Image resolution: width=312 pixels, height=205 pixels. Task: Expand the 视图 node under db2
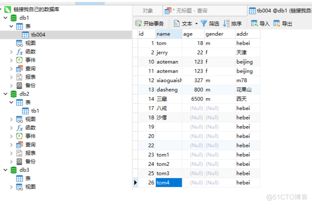11,120
